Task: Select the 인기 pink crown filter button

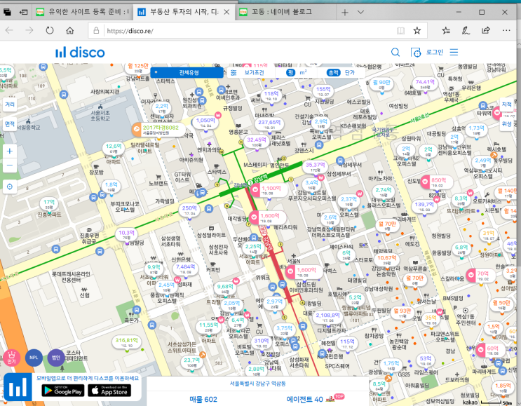Action: (x=12, y=358)
